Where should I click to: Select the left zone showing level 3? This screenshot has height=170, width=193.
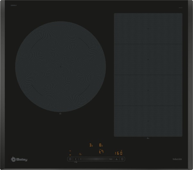point(91,146)
